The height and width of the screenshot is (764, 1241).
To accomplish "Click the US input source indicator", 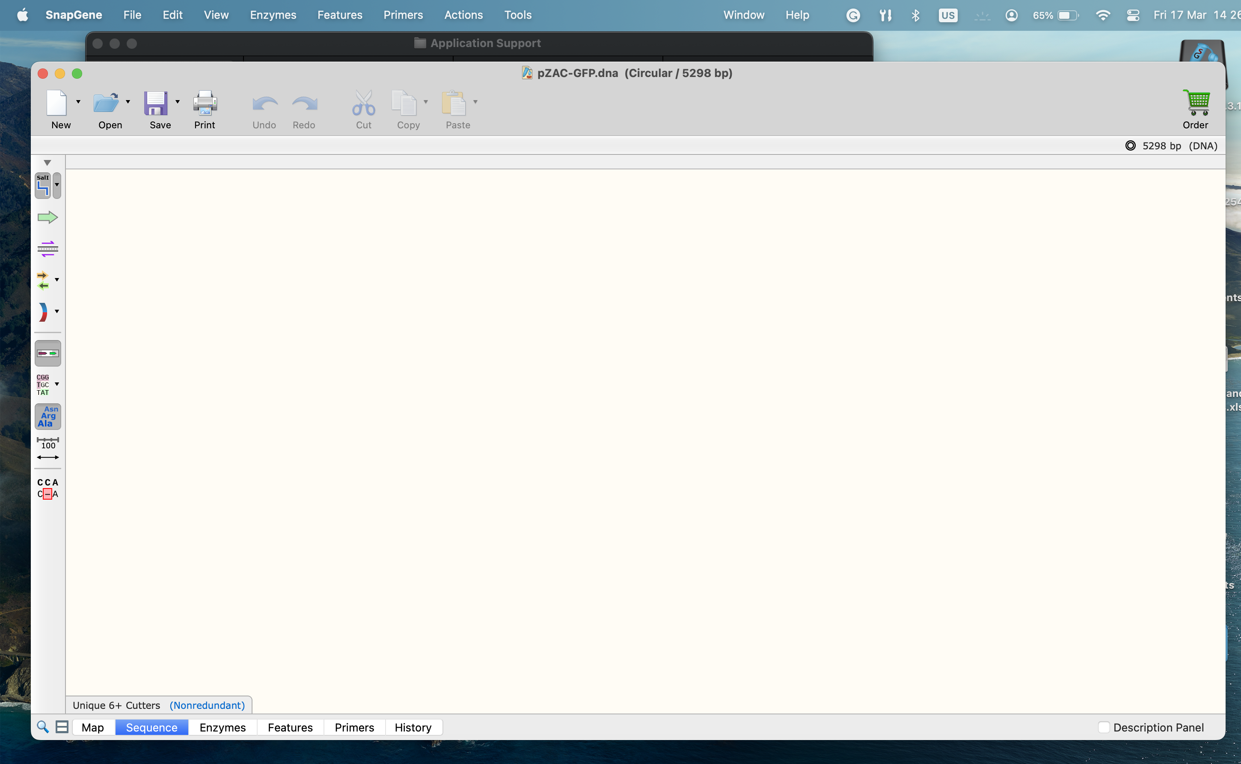I will coord(948,15).
